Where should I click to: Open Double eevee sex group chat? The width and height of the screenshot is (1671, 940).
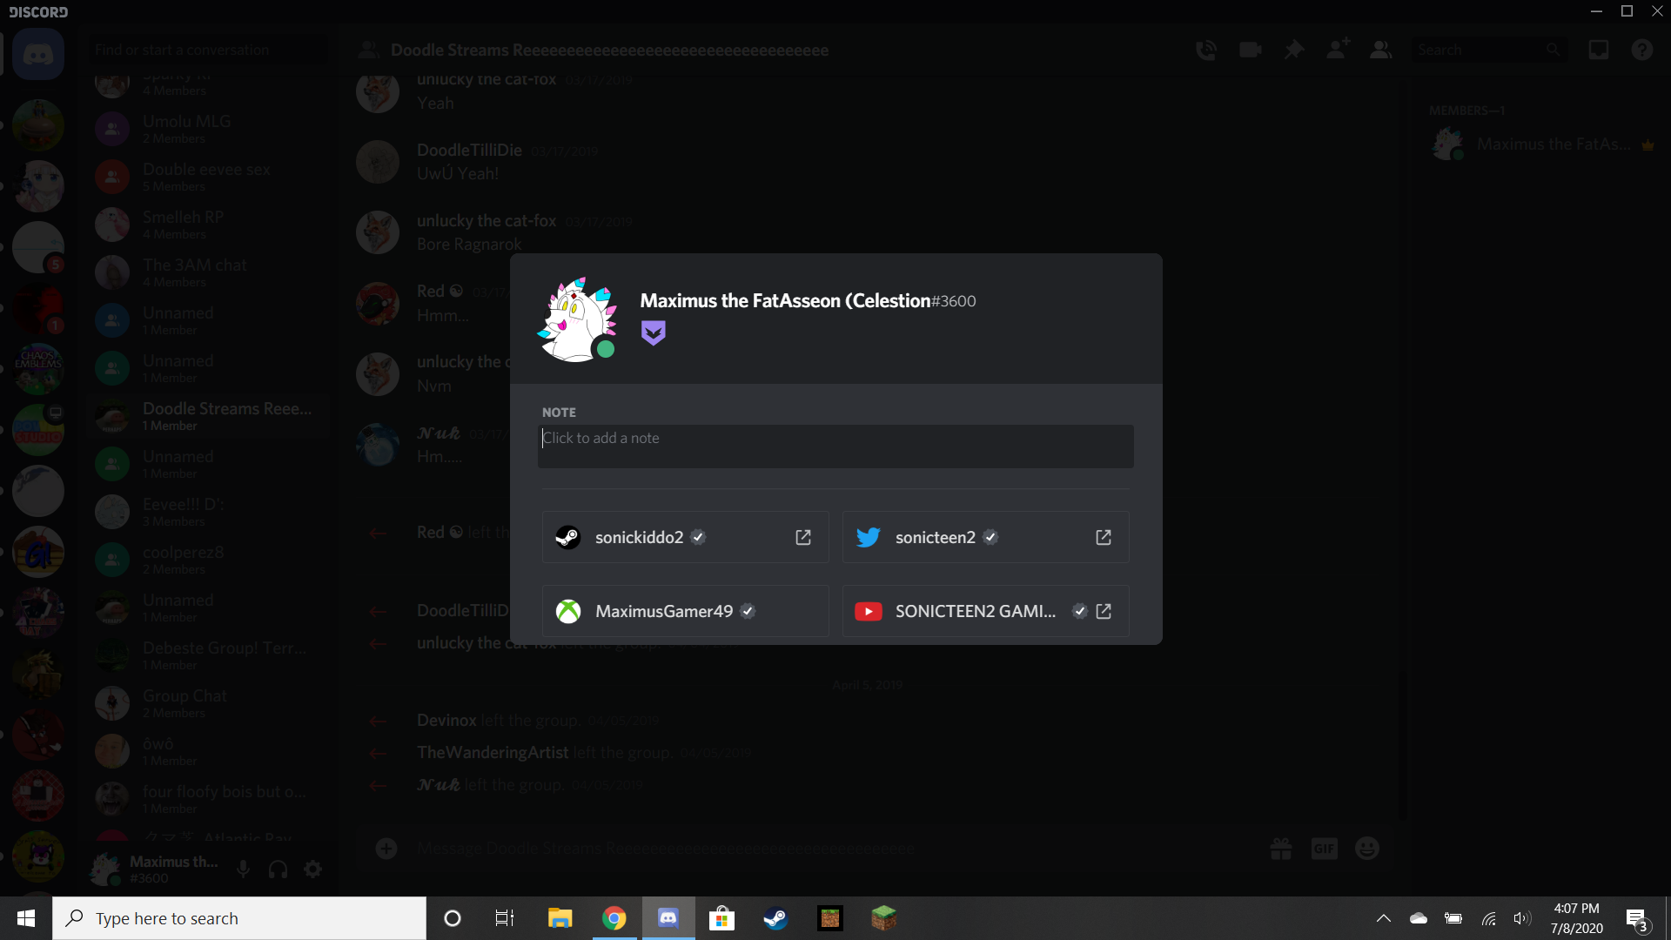[x=209, y=177]
